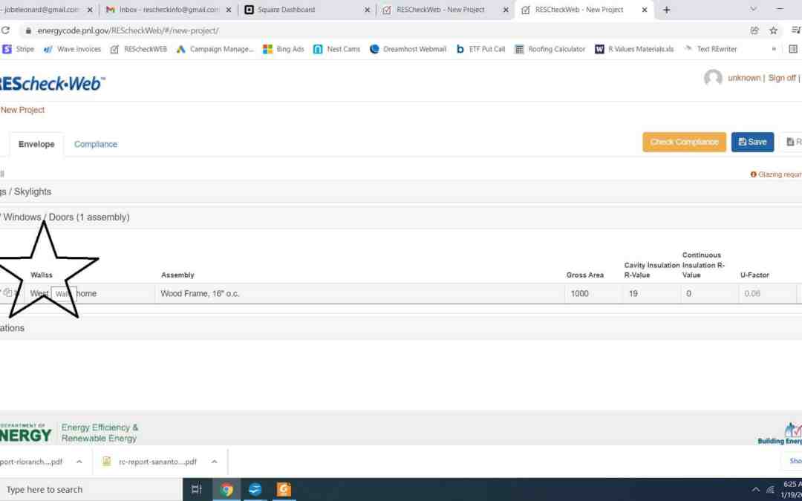Show the hidden bookmarks overflow menu
The width and height of the screenshot is (802, 501).
click(774, 49)
